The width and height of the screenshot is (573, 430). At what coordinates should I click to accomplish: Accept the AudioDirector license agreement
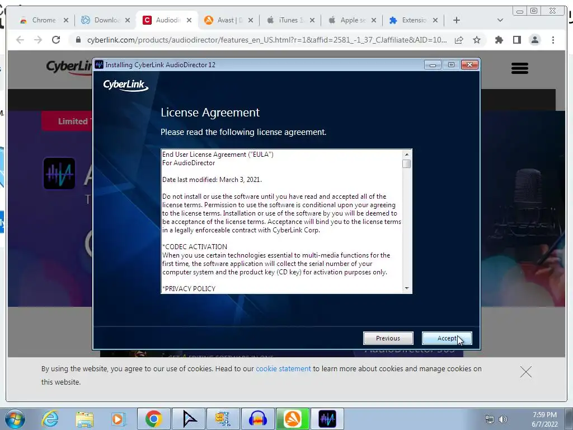(447, 338)
